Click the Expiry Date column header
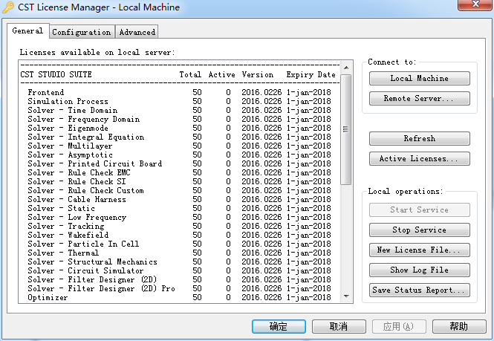Viewport: 494px width, 341px height. (x=311, y=75)
